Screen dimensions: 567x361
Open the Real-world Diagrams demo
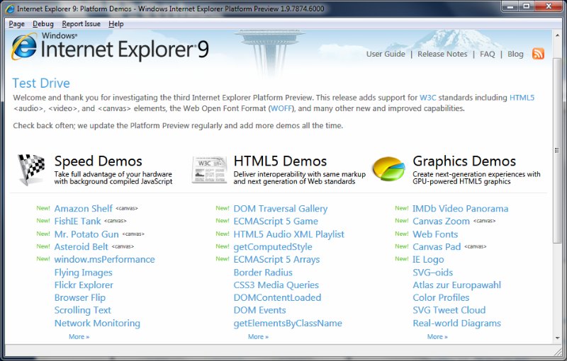[x=457, y=323]
